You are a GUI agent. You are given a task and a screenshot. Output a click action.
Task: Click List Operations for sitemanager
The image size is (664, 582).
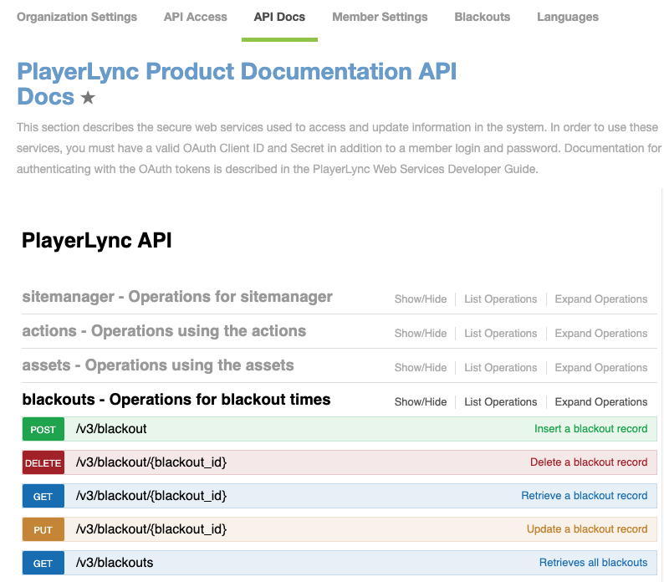[501, 299]
